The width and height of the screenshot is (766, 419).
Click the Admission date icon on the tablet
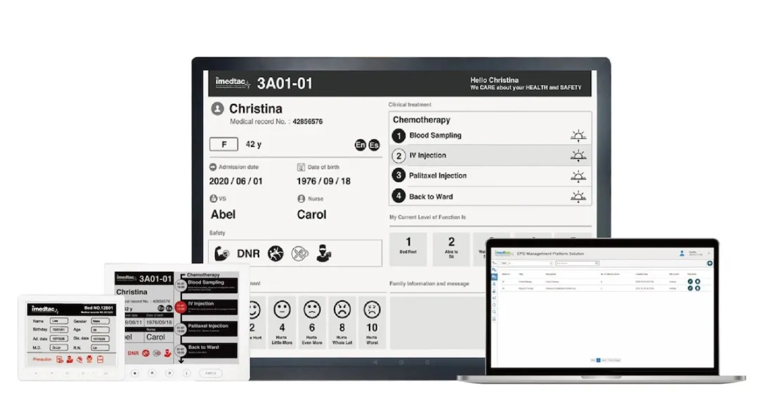pos(213,167)
